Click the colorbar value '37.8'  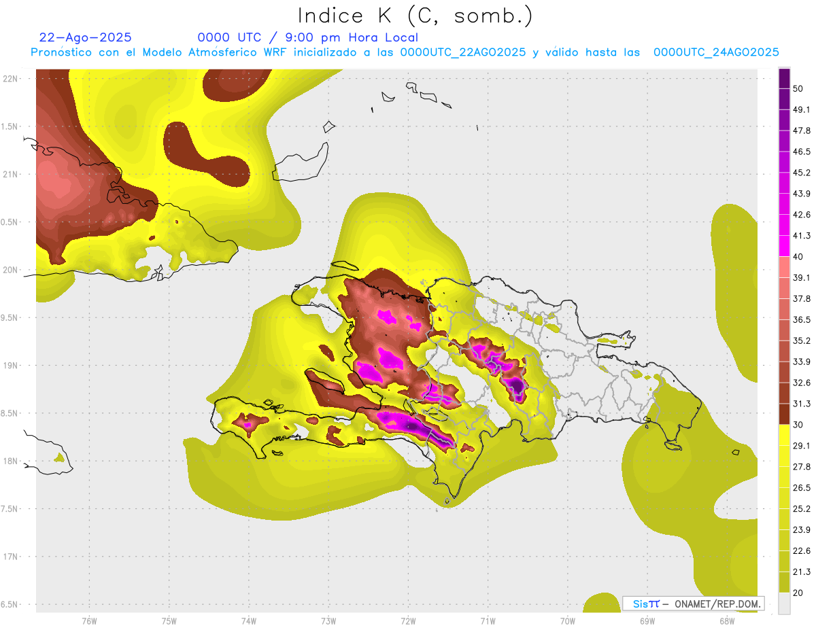point(802,299)
